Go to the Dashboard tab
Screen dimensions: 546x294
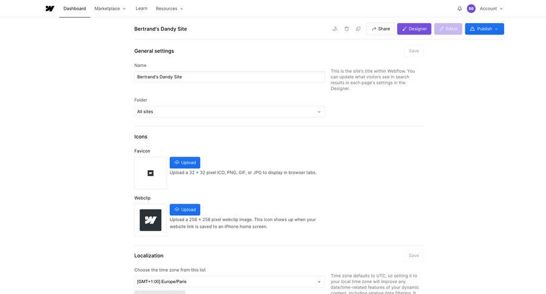coord(75,9)
